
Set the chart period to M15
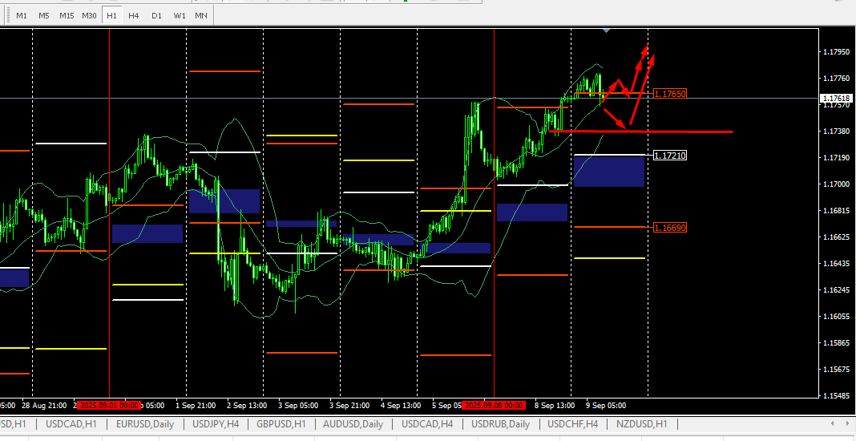67,15
